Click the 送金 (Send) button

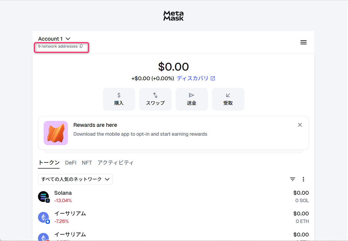tap(192, 99)
